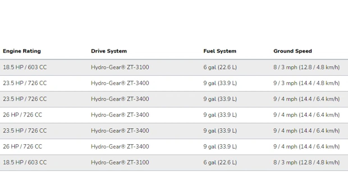This screenshot has height=174, width=348.
Task: Click the Engine Rating column header
Action: tap(22, 51)
